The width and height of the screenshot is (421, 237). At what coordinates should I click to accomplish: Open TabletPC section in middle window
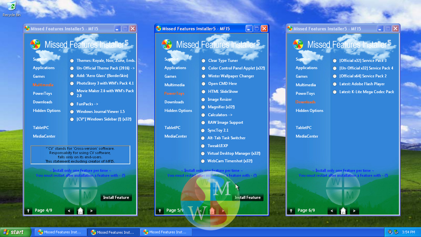[x=172, y=128]
